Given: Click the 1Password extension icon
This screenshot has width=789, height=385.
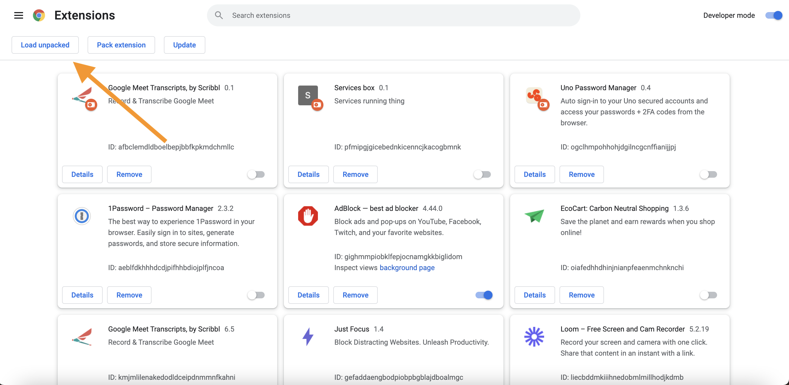Looking at the screenshot, I should (x=82, y=216).
